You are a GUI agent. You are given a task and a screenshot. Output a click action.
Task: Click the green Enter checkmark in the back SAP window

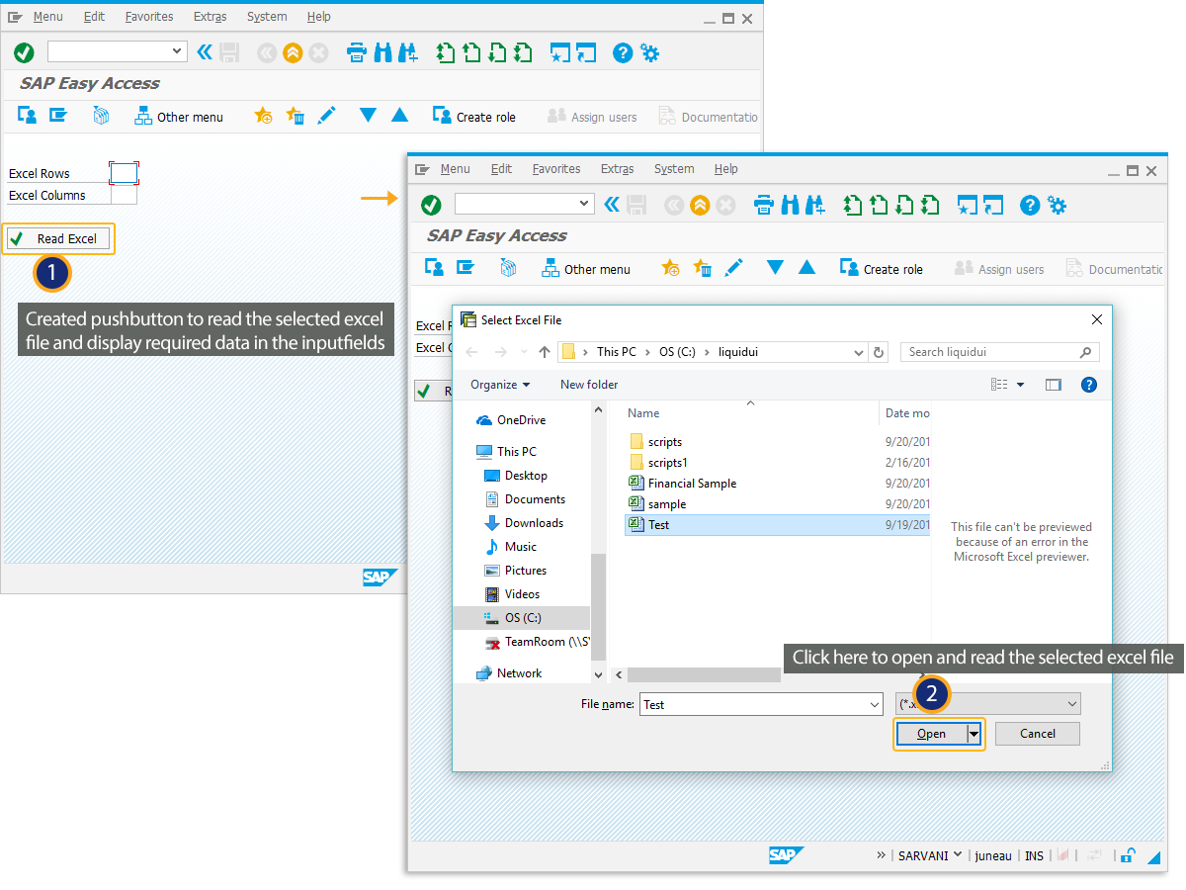tap(24, 52)
